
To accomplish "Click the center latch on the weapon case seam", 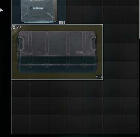I will coord(56,64).
